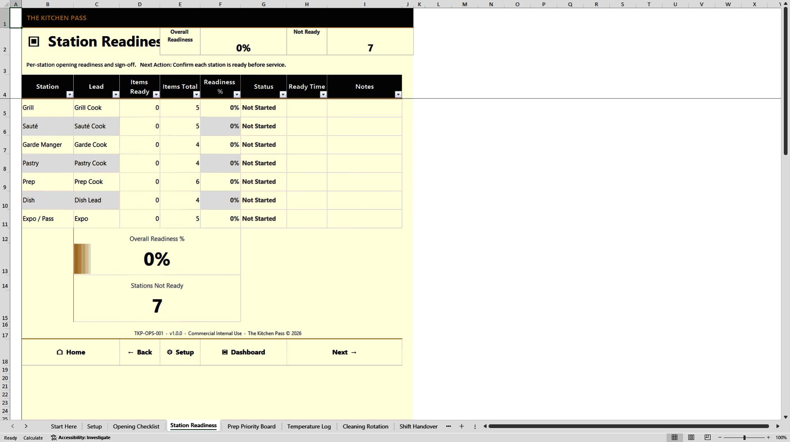This screenshot has width=790, height=442.
Task: Open Accessibility Investigate status item
Action: coord(81,437)
